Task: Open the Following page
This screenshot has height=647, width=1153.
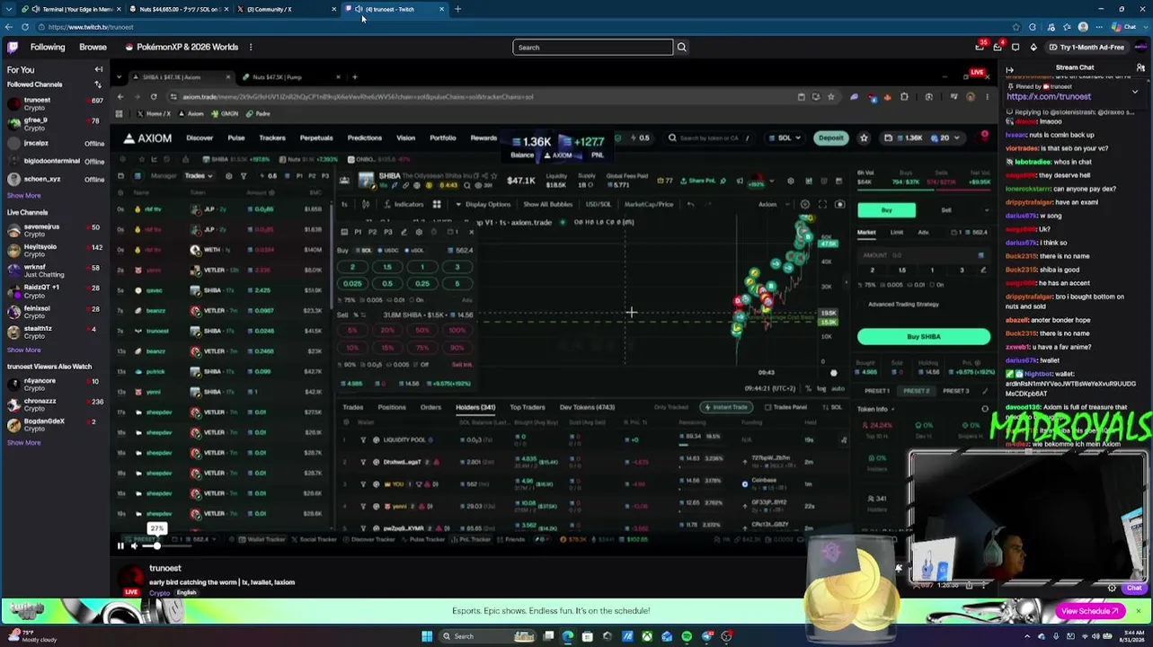Action: click(x=48, y=47)
